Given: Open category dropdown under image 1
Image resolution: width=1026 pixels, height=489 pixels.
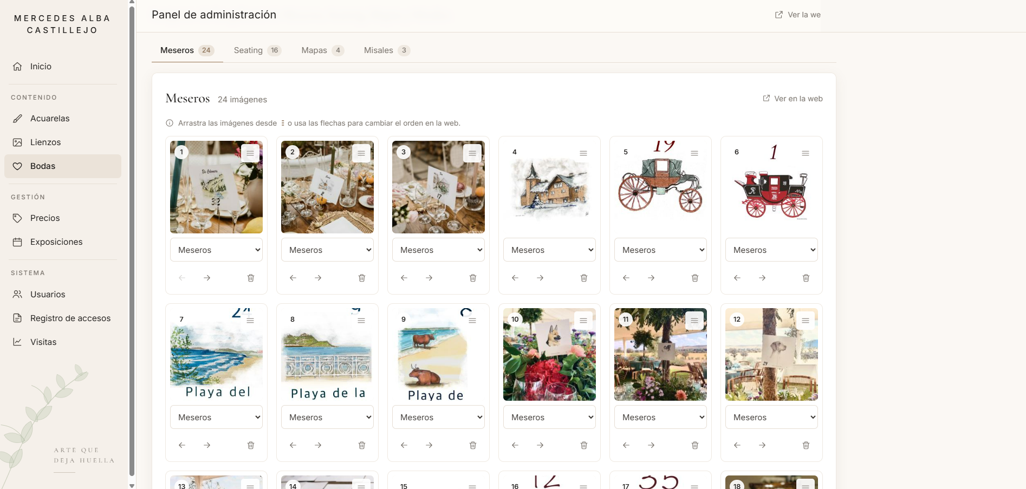Looking at the screenshot, I should point(216,250).
